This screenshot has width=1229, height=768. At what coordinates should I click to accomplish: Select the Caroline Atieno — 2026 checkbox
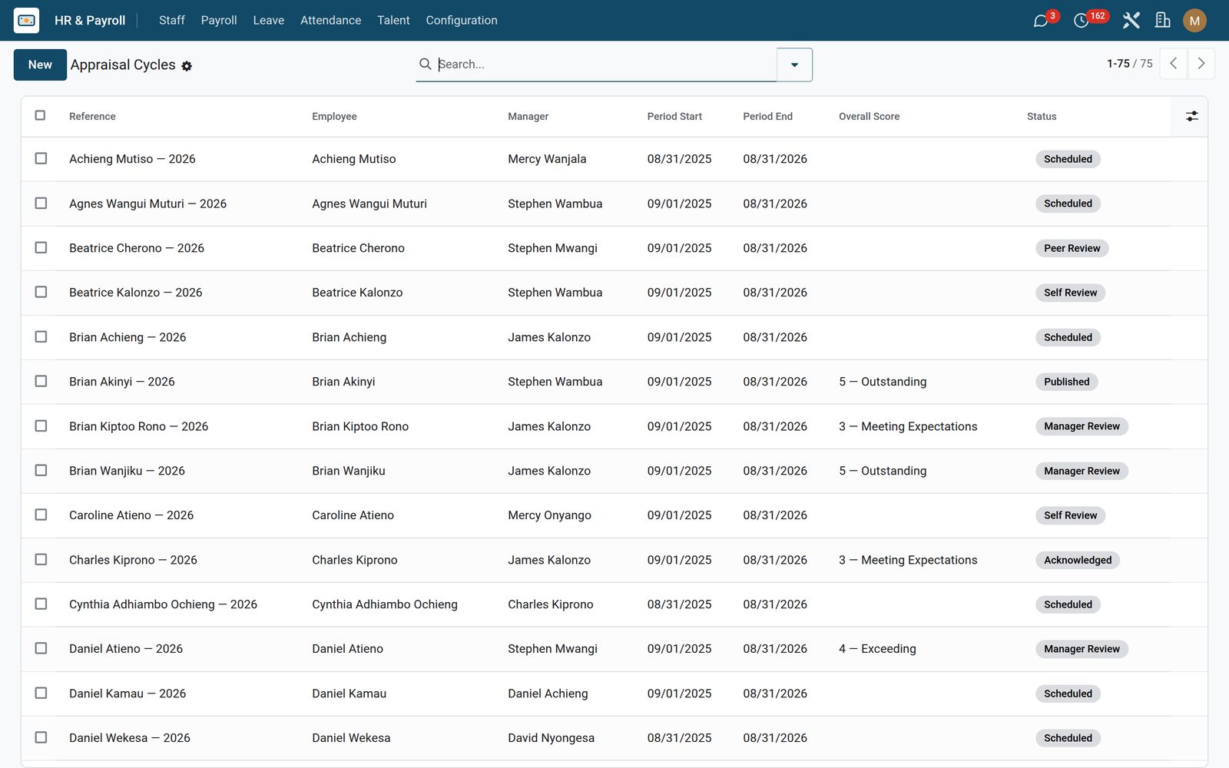tap(41, 515)
